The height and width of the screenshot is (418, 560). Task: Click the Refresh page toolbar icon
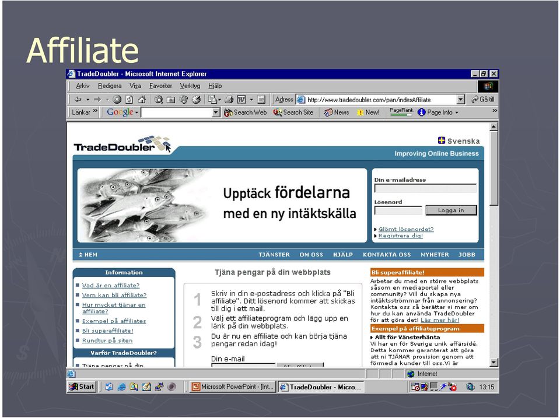pyautogui.click(x=129, y=100)
